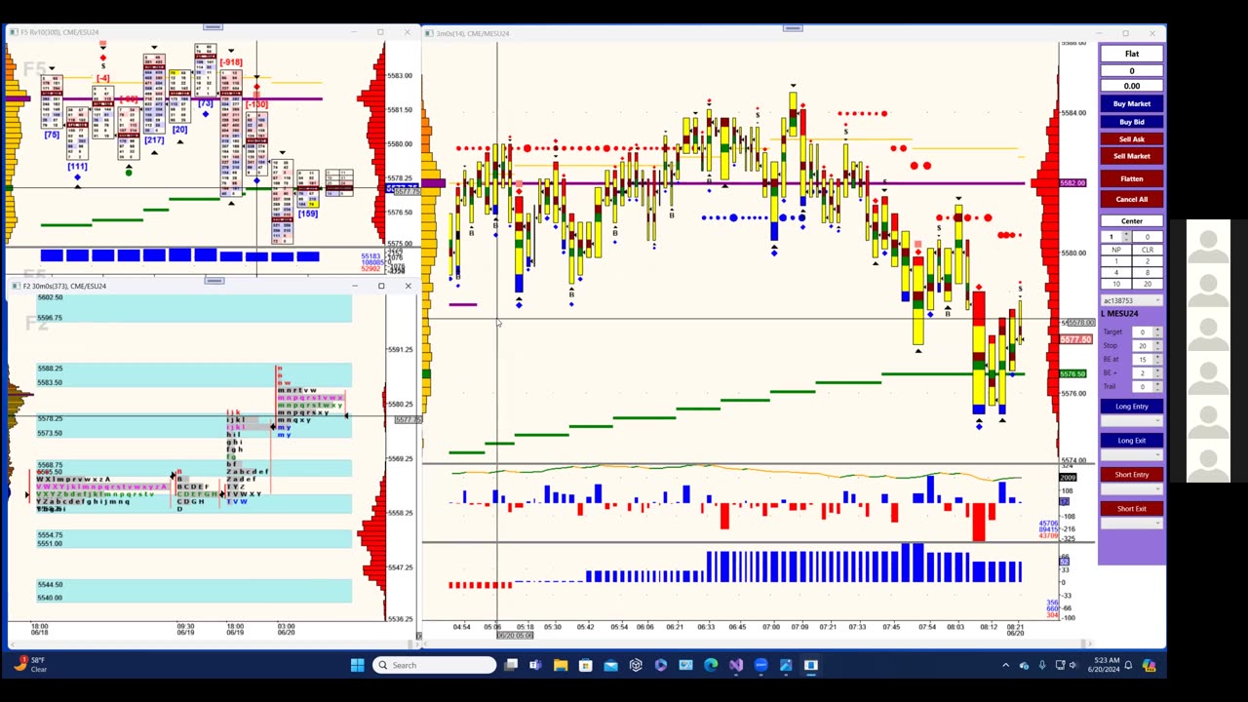
Task: Maximize the 3m MESU24 chart window
Action: tap(1125, 33)
